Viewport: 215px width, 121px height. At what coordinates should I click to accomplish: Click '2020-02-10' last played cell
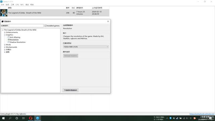[x=97, y=13]
